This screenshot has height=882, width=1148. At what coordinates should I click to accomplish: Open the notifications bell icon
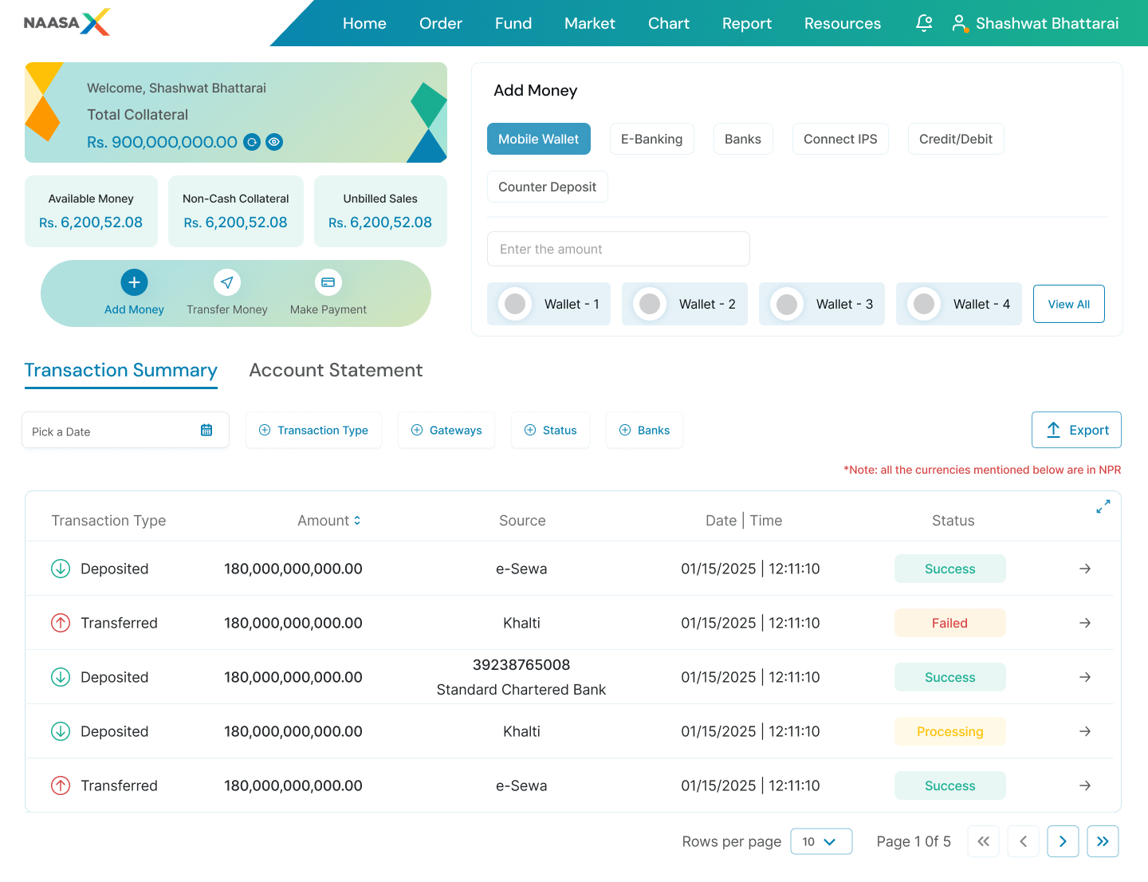point(923,23)
